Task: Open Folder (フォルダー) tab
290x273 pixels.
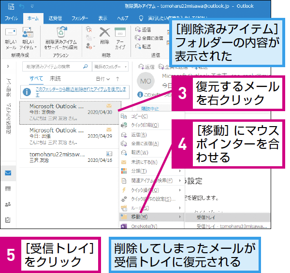Action: 80,18
